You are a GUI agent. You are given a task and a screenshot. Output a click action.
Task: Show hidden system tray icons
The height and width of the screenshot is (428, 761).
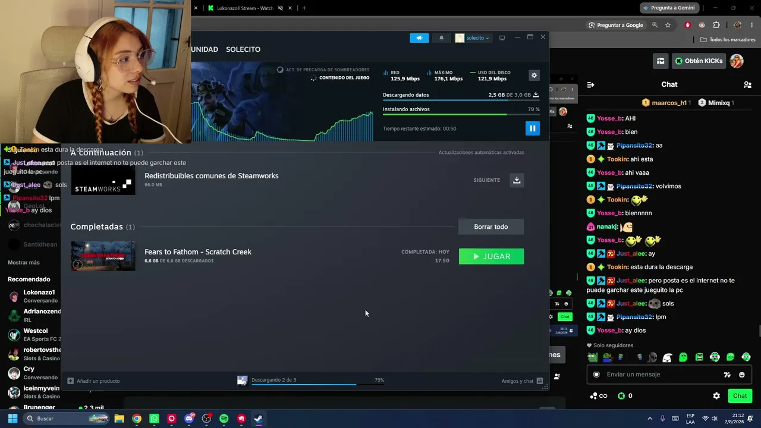point(650,418)
